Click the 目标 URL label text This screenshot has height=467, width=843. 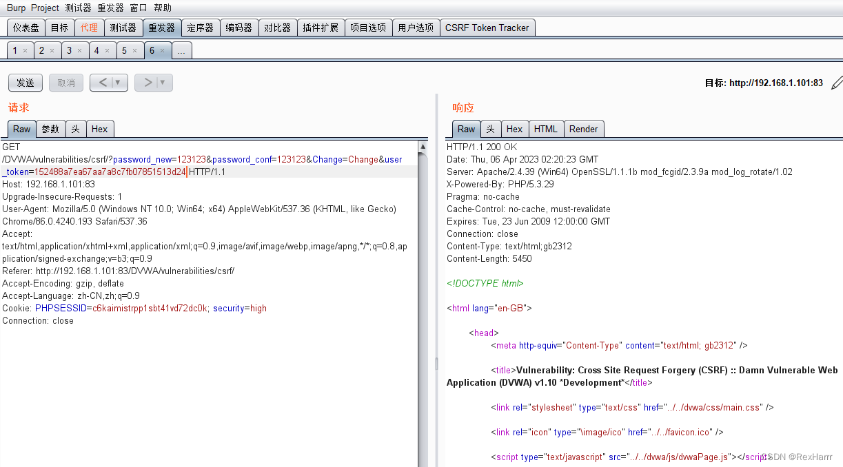[764, 83]
